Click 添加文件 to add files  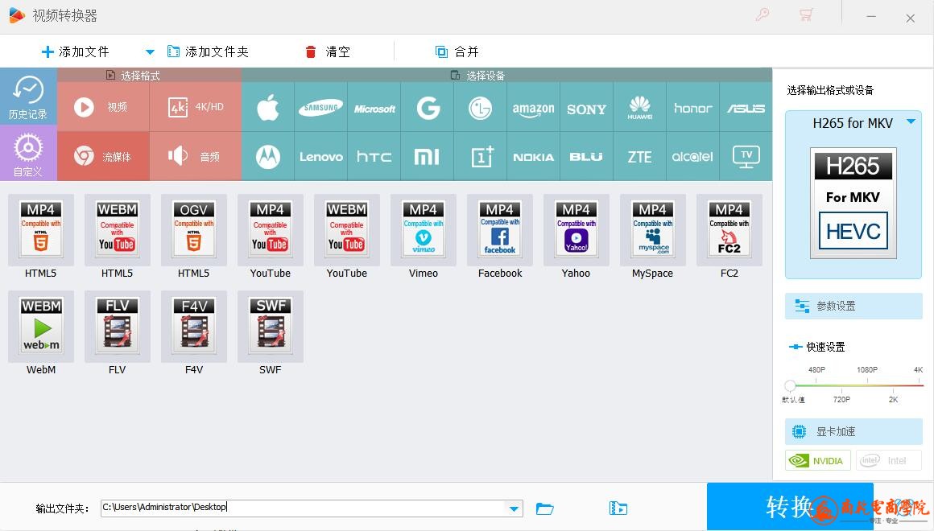click(75, 51)
